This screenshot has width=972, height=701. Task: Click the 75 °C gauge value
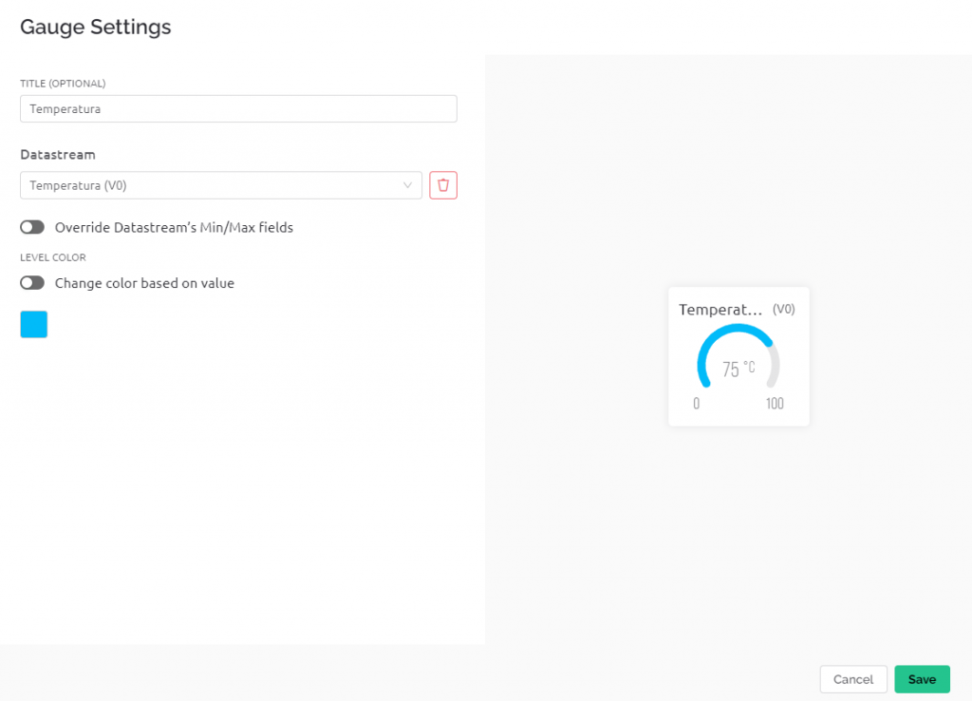point(738,369)
